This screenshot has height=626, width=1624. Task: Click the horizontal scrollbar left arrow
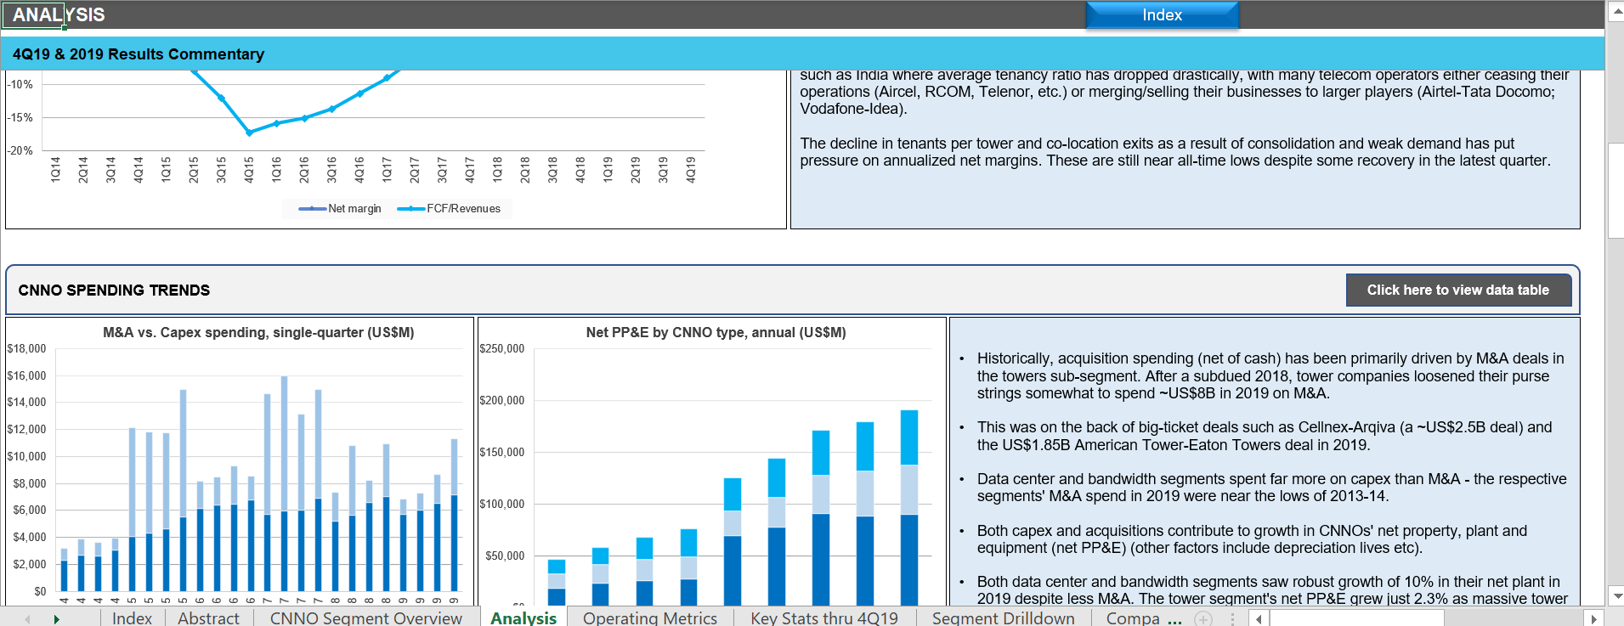pos(1259,618)
